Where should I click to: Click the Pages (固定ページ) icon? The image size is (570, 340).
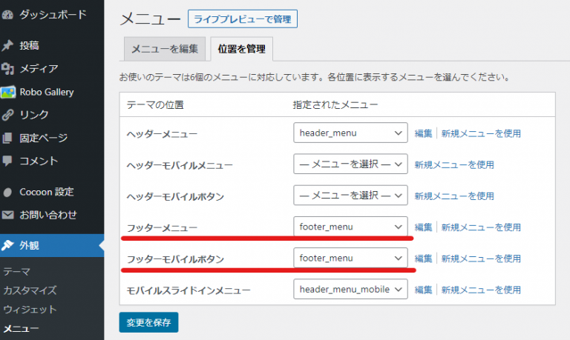(x=7, y=138)
